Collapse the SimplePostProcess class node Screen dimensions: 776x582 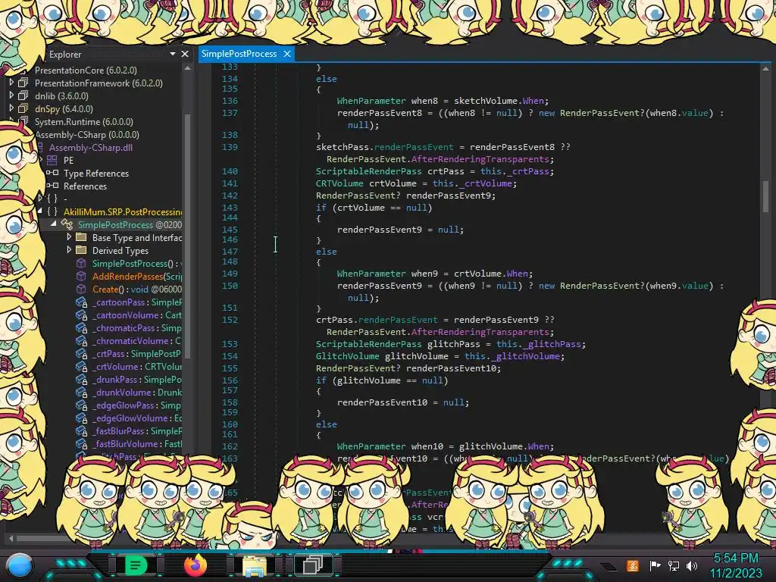click(53, 224)
